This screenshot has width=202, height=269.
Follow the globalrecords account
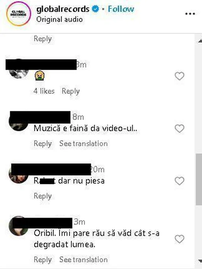coord(121,9)
